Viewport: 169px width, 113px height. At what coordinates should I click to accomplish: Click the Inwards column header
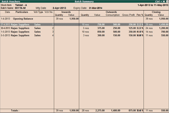(x=66, y=12)
